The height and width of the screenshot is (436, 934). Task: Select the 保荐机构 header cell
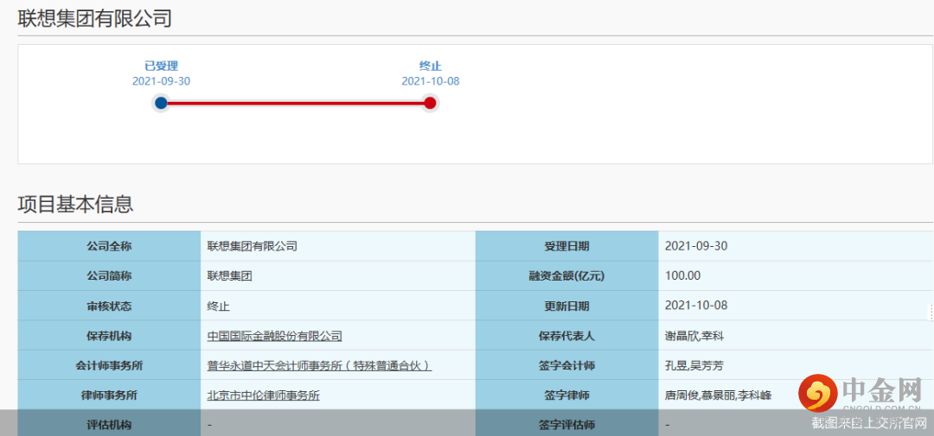109,336
